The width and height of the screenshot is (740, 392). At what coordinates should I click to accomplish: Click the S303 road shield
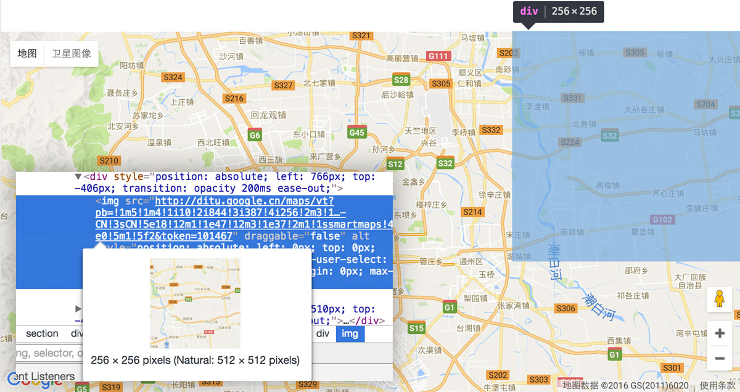click(x=539, y=380)
